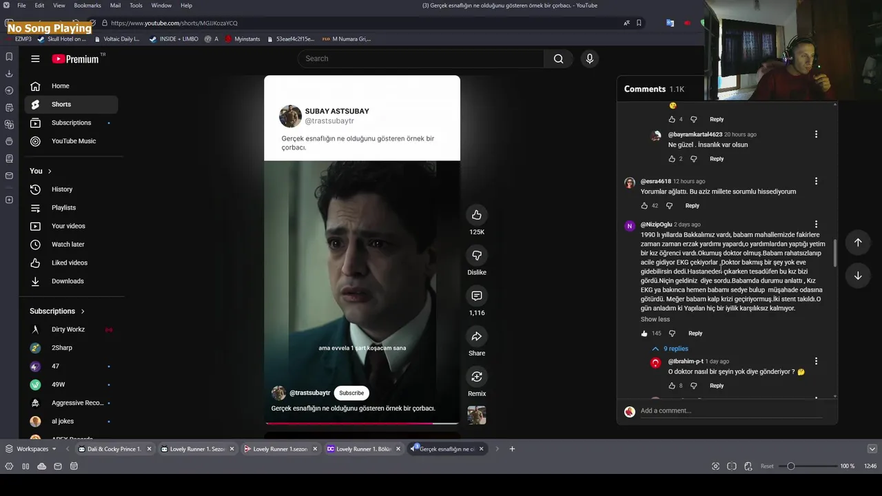Open Workspaces dropdown

coord(32,449)
